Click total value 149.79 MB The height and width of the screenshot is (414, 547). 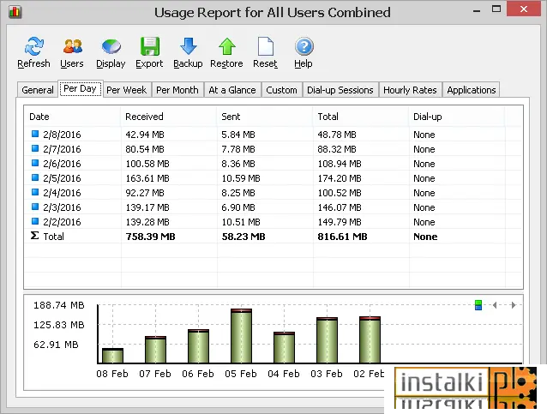tap(340, 222)
